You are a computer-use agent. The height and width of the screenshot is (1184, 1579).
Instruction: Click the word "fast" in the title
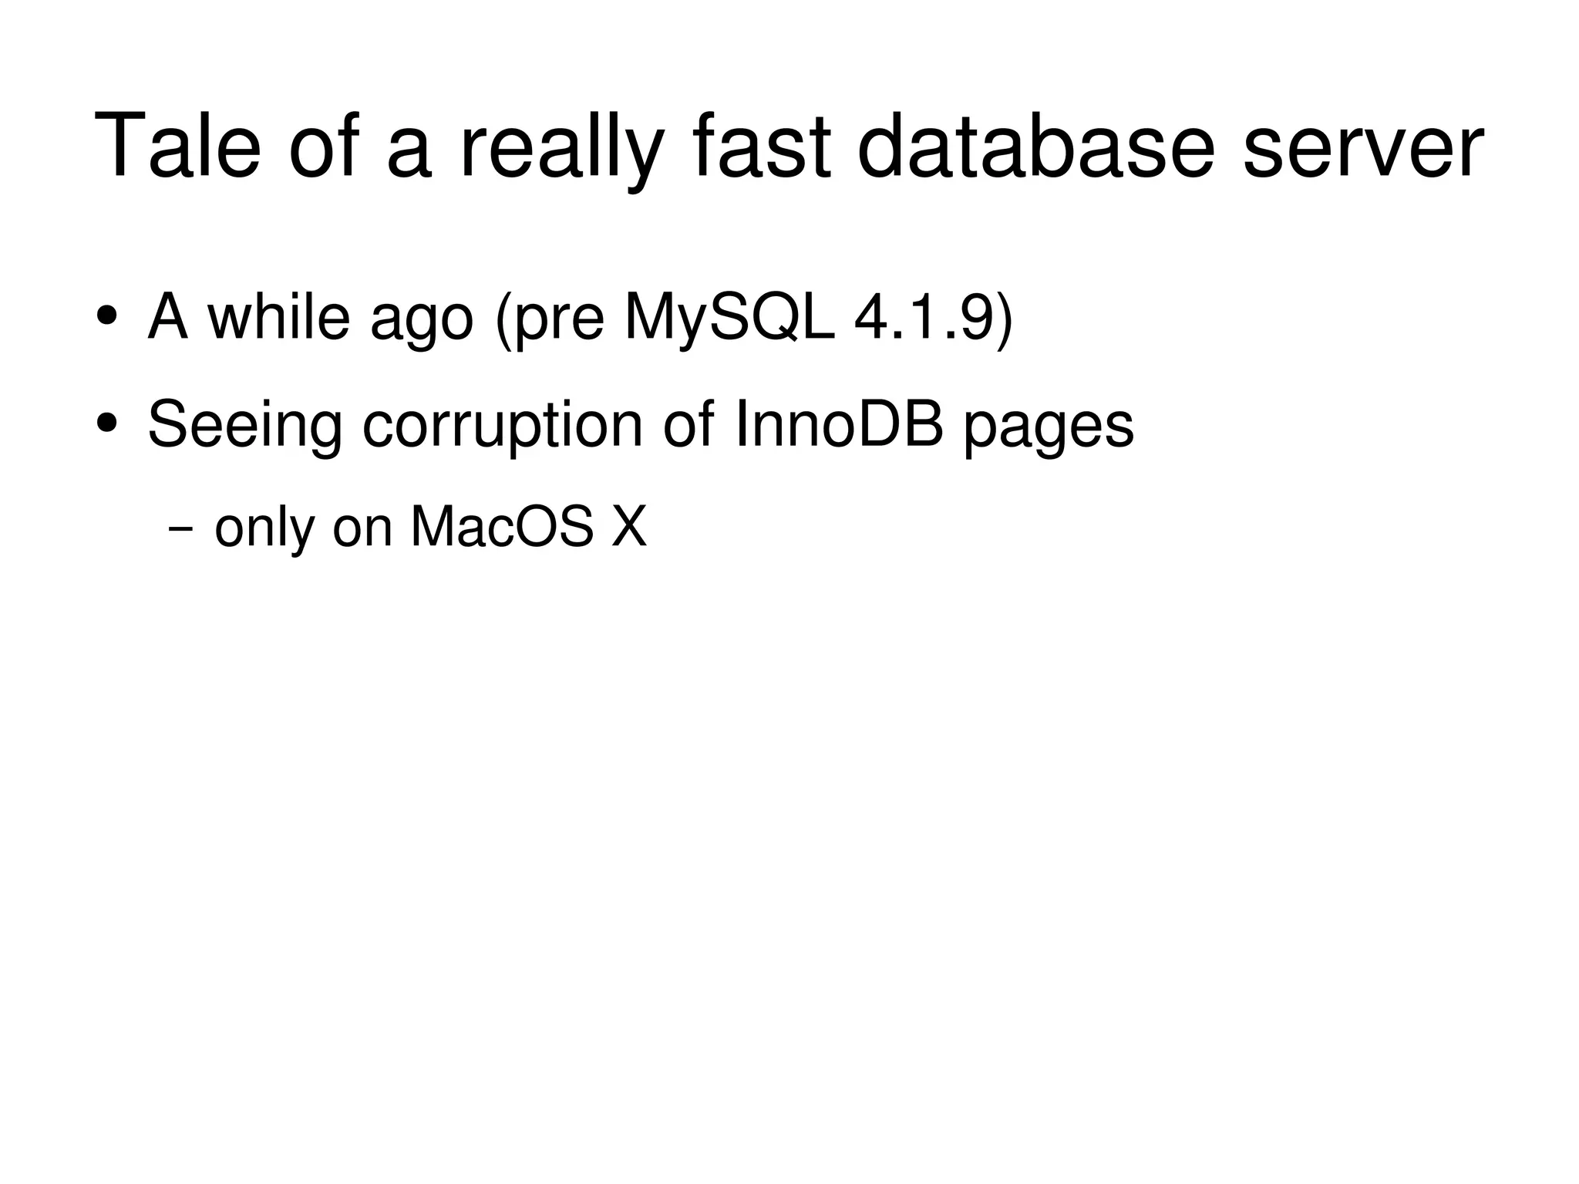coord(763,147)
